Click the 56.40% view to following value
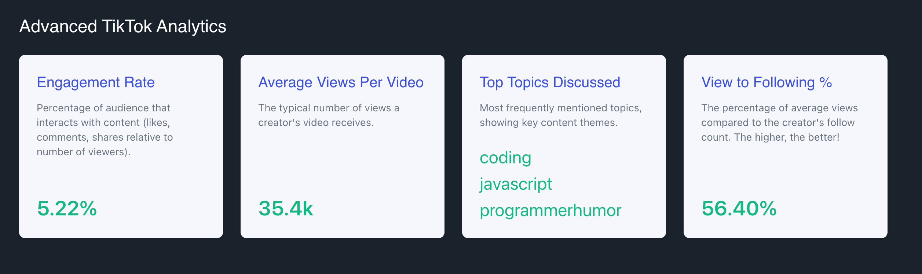922x274 pixels. click(x=739, y=208)
